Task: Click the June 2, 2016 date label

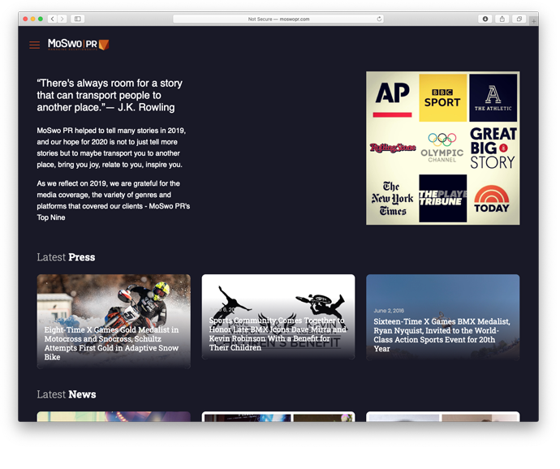Action: 389,311
